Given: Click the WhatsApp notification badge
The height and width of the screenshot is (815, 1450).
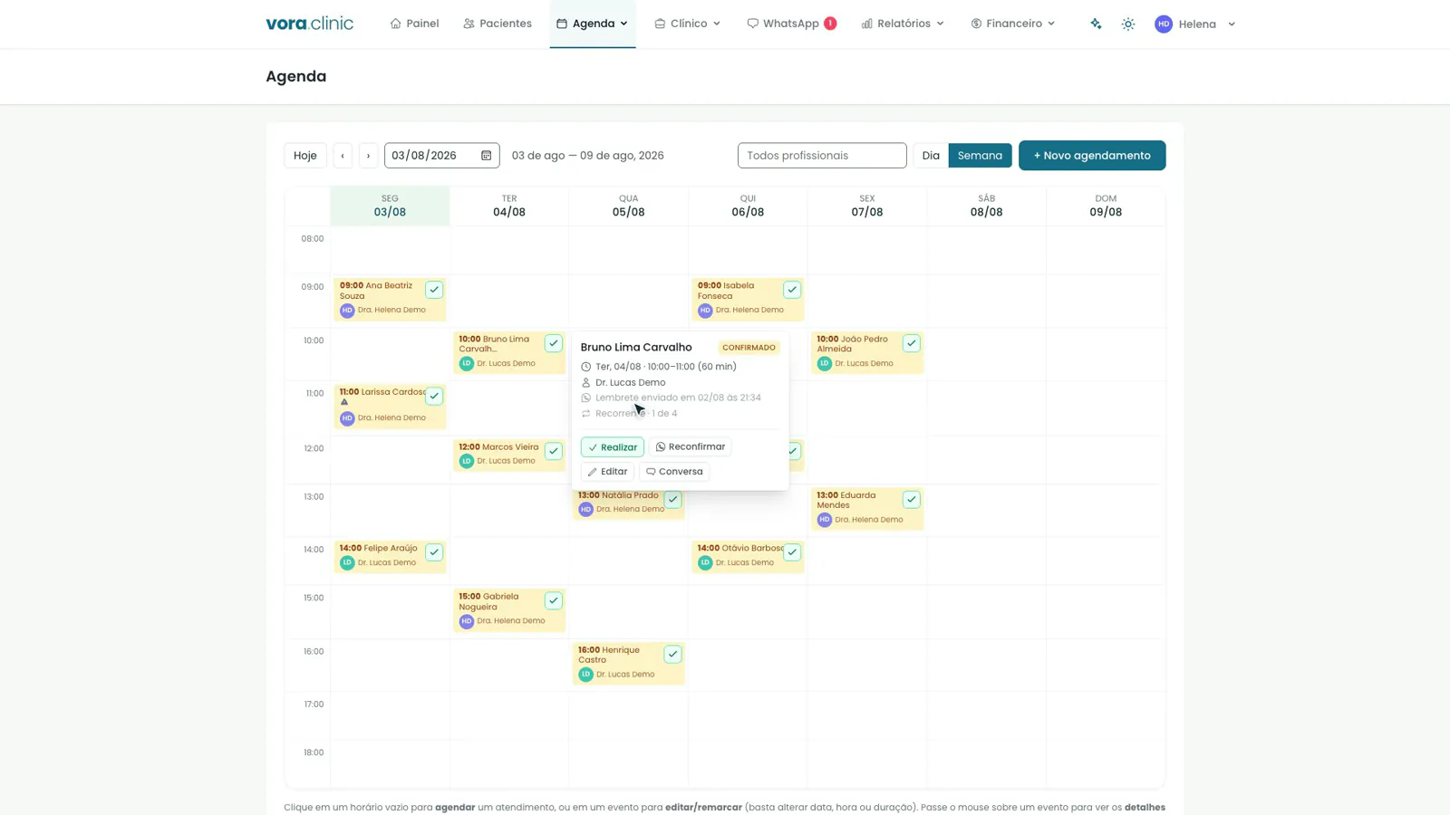Looking at the screenshot, I should [x=829, y=24].
